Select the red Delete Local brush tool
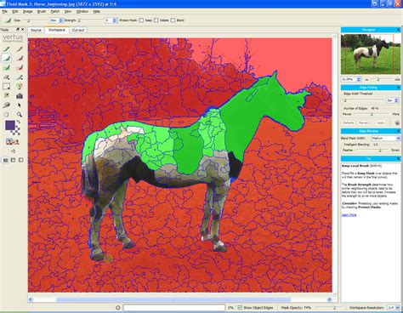 (20, 58)
